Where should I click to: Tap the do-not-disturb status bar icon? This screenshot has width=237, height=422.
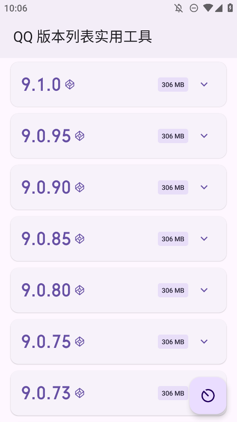pos(194,8)
